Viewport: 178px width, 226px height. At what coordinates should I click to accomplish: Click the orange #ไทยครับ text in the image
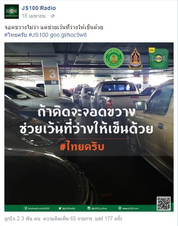pos(82,146)
